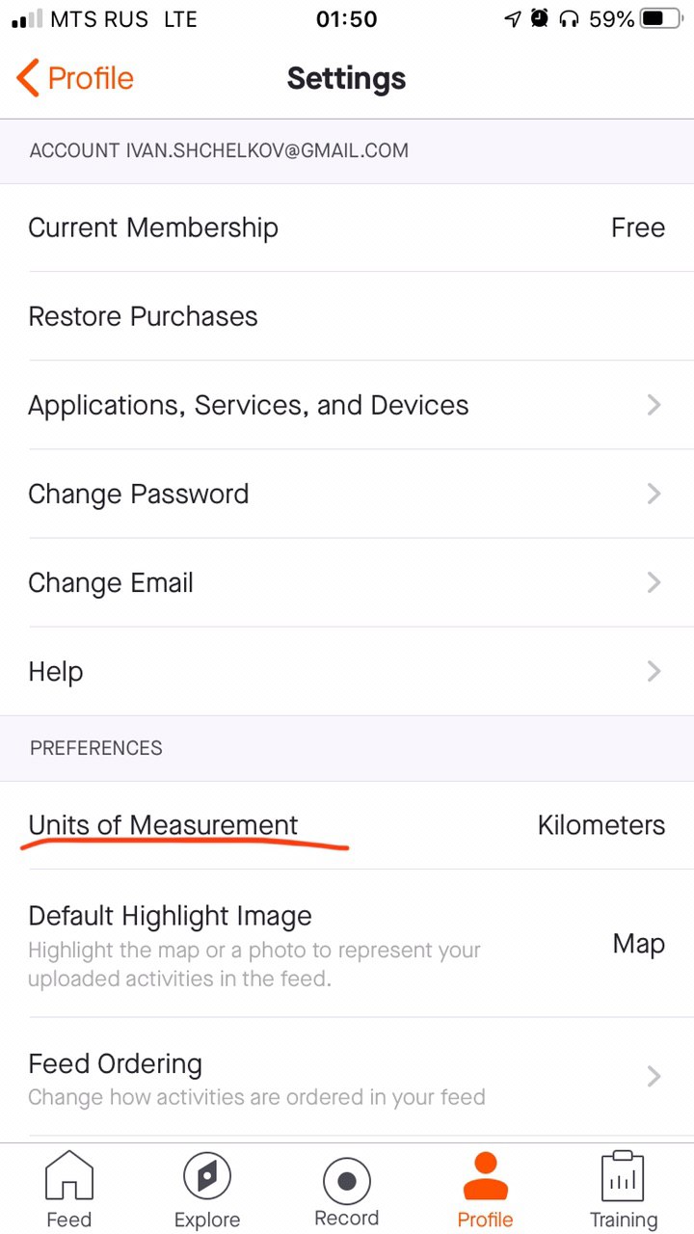Tap the Record circle icon
The height and width of the screenshot is (1234, 694).
click(347, 1180)
